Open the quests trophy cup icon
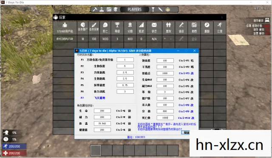The height and width of the screenshot is (158, 272). pos(153,9)
